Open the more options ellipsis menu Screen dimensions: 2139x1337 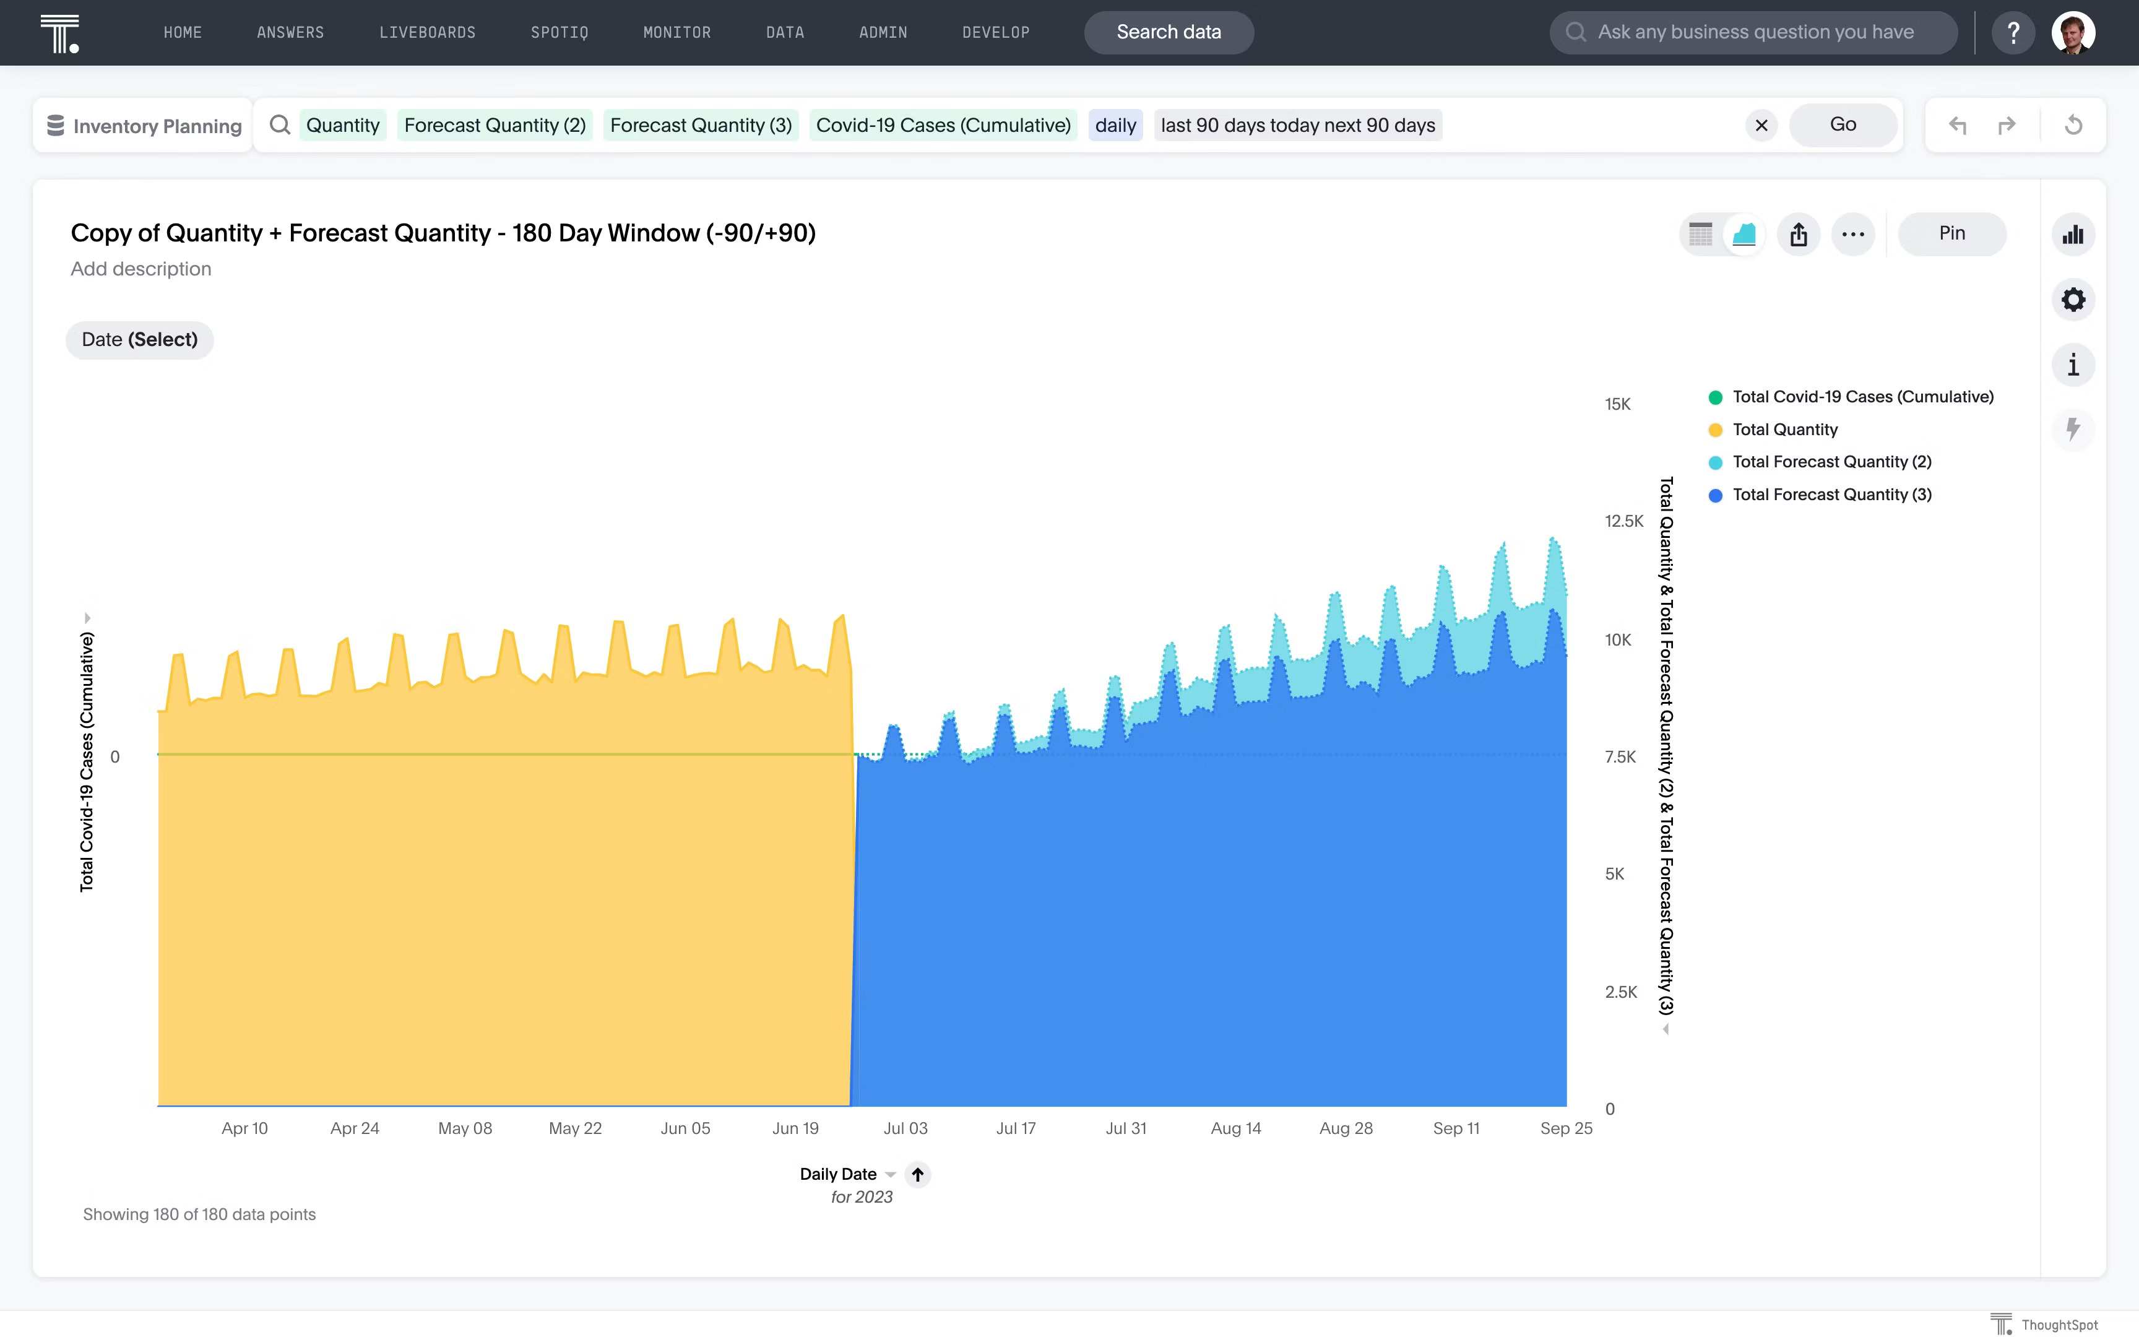pos(1854,235)
